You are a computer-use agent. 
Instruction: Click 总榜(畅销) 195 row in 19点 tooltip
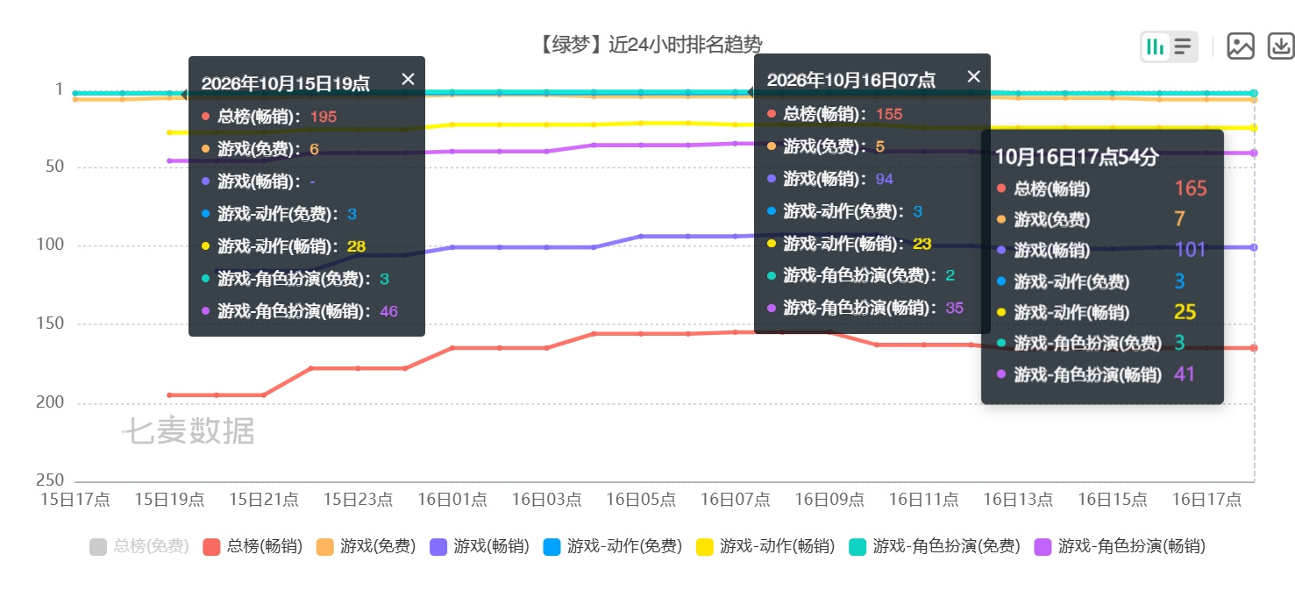pos(269,117)
